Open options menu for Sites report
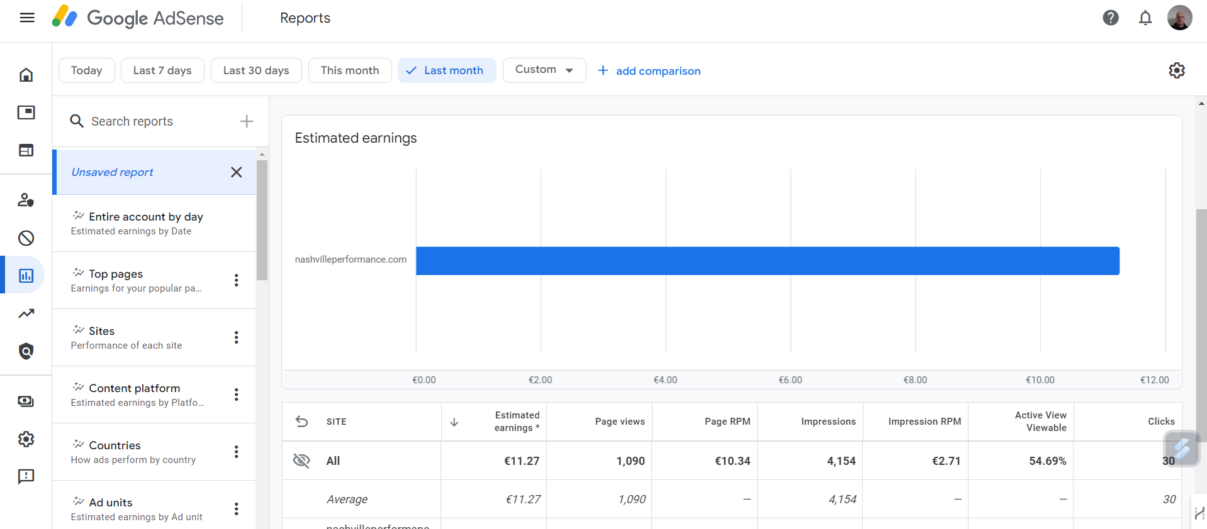Viewport: 1207px width, 529px height. [x=236, y=337]
